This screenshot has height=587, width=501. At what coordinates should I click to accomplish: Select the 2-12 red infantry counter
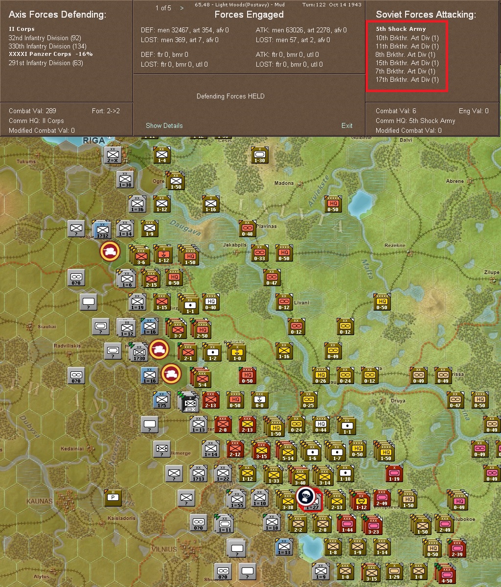pos(235,449)
